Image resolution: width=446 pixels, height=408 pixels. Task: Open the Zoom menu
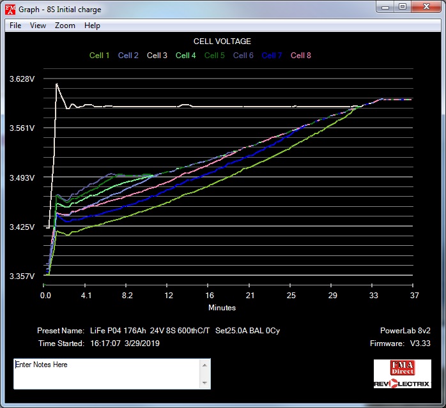(x=65, y=26)
